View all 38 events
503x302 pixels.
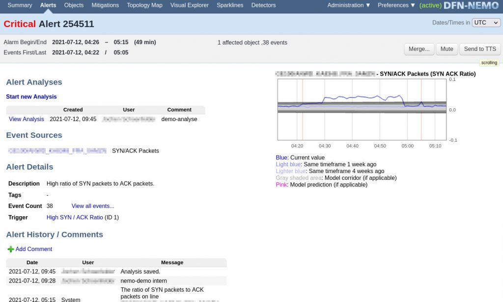tap(92, 206)
